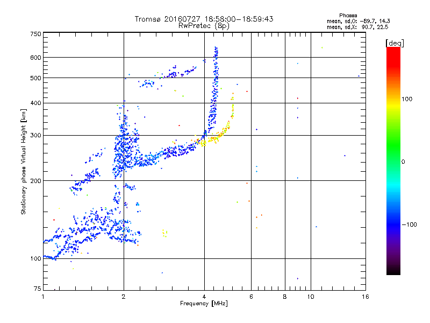Viewport: 430px width, 323px height.
Task: Click the y-axis '400' tick label
Action: click(x=35, y=103)
